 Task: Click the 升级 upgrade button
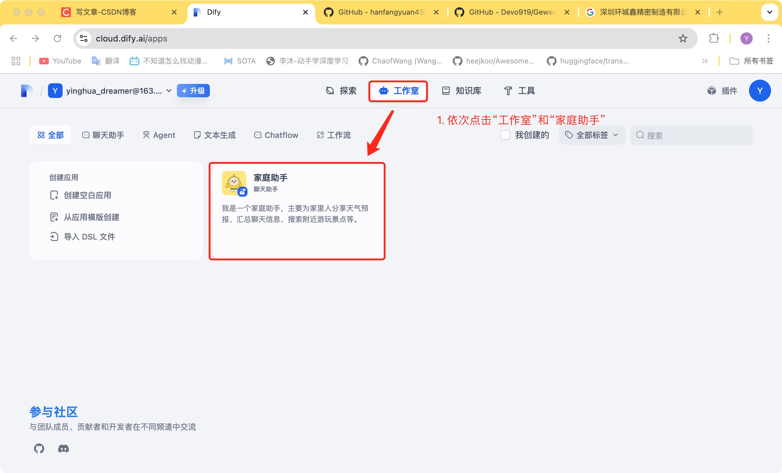pyautogui.click(x=193, y=91)
